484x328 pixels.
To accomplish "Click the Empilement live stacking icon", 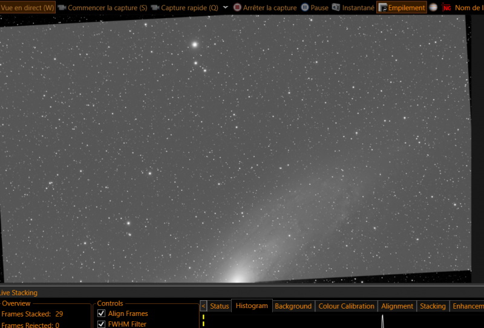I will 383,8.
